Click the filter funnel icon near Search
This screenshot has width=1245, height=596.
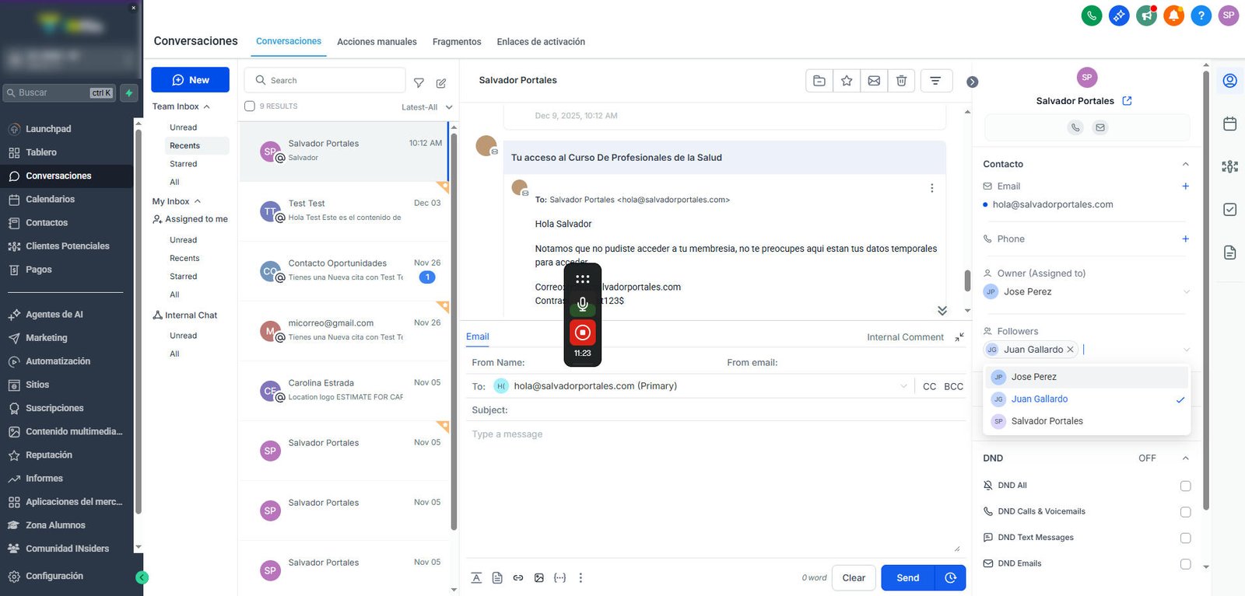click(x=419, y=82)
